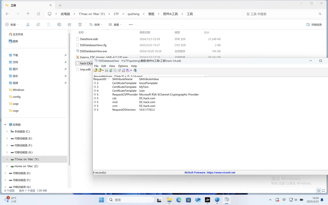Click the grayed Properties icon in ESEDatabaseView toolbar

119,70
